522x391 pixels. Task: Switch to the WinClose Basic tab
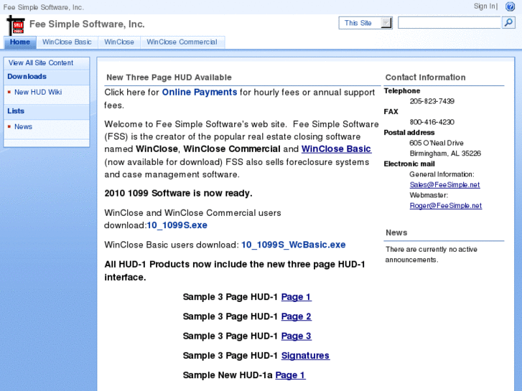point(67,42)
